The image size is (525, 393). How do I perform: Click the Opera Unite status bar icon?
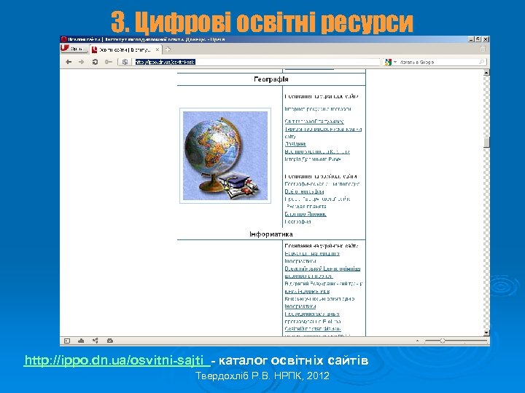click(x=96, y=341)
